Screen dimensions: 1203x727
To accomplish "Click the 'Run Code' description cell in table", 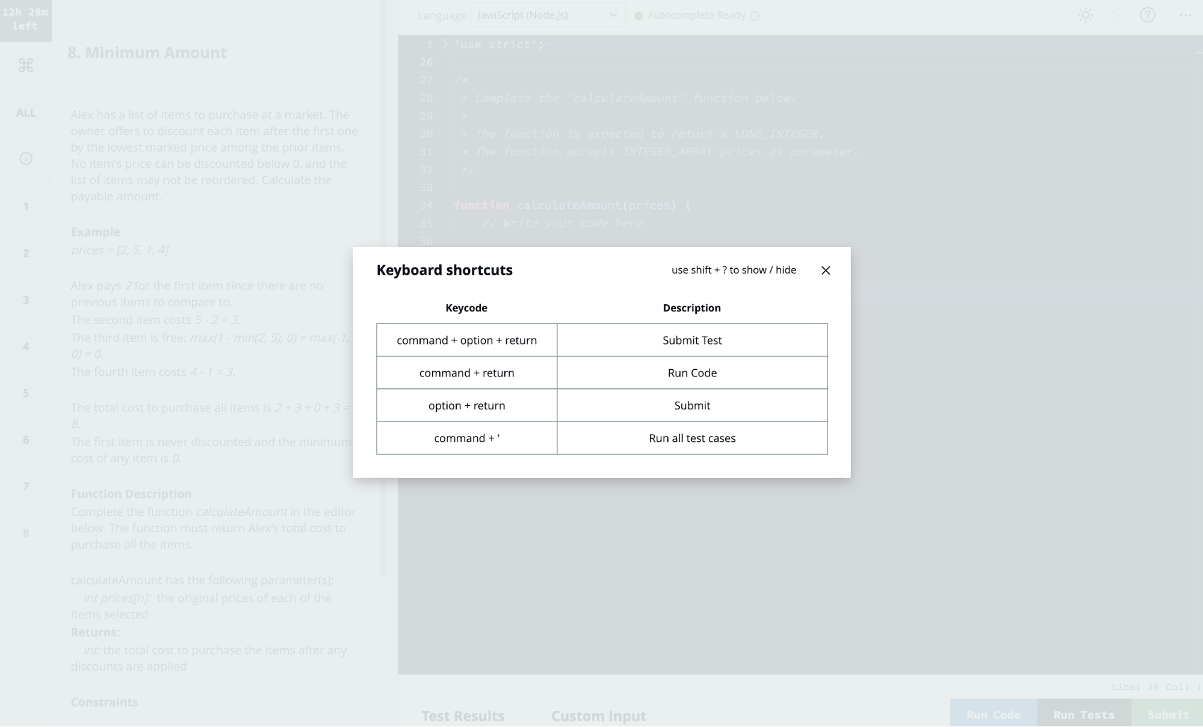I will tap(692, 373).
